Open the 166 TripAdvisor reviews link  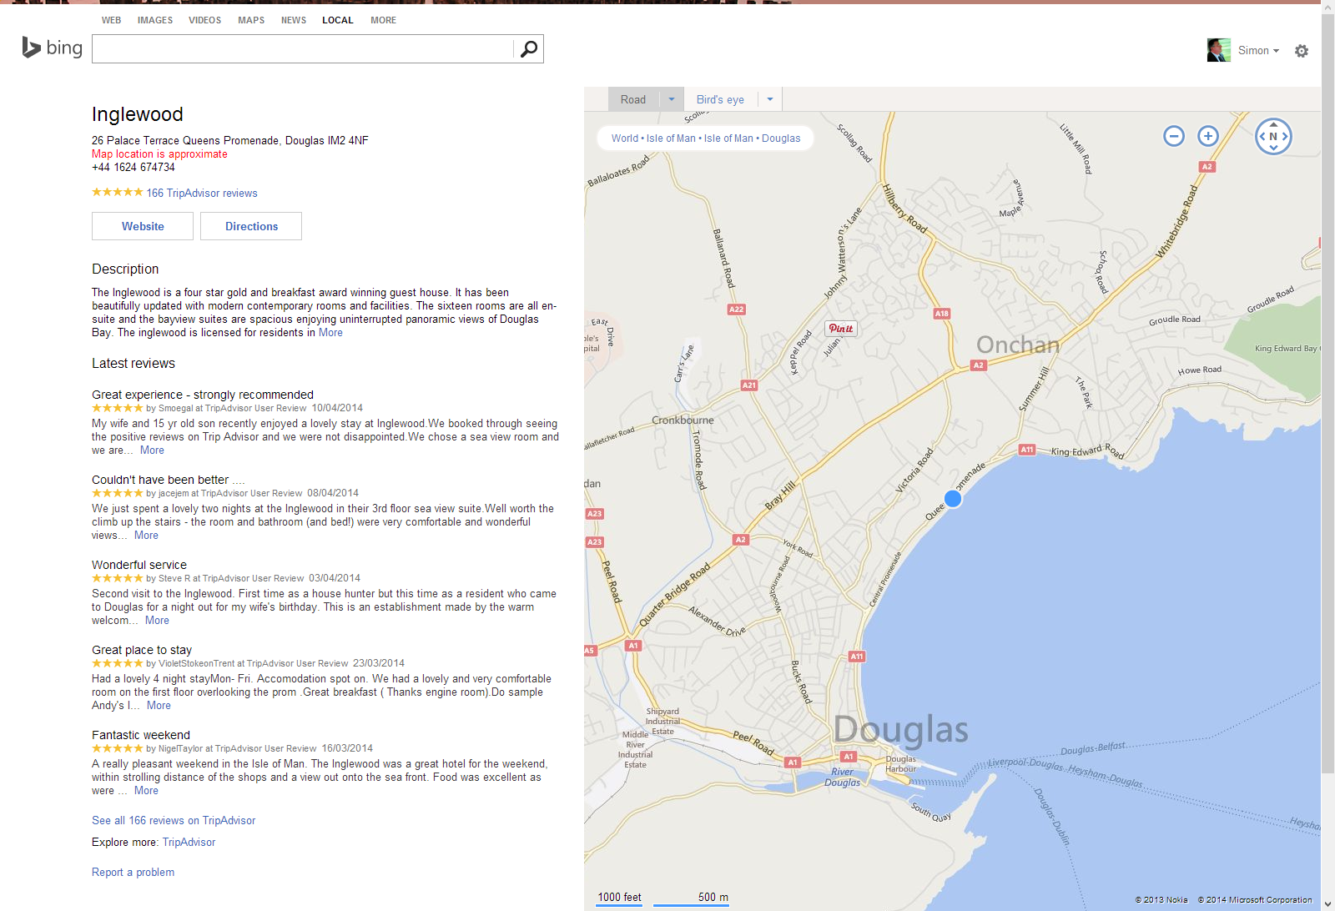[201, 193]
